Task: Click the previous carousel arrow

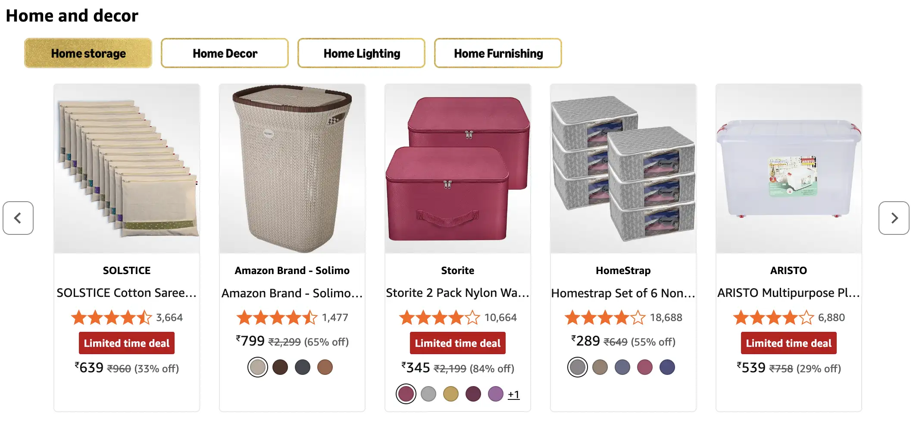Action: [18, 218]
